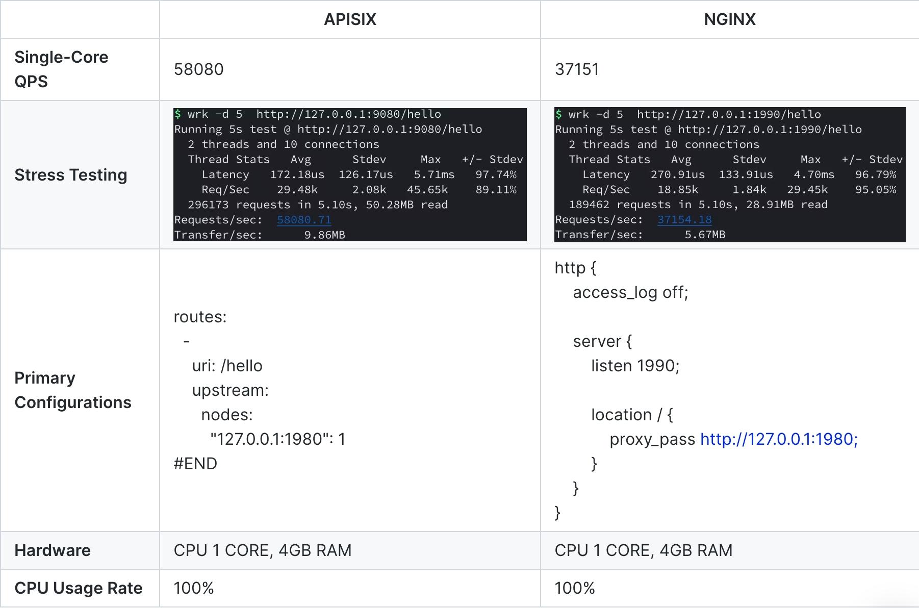Select the NGINX QPS value 37151
The image size is (919, 608).
click(x=577, y=69)
